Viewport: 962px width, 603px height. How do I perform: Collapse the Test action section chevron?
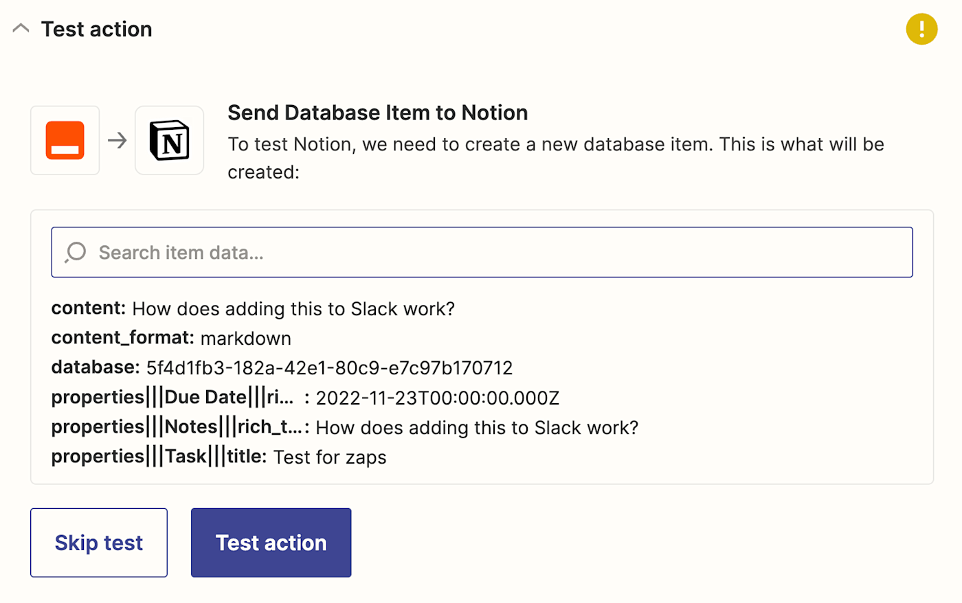[x=21, y=29]
